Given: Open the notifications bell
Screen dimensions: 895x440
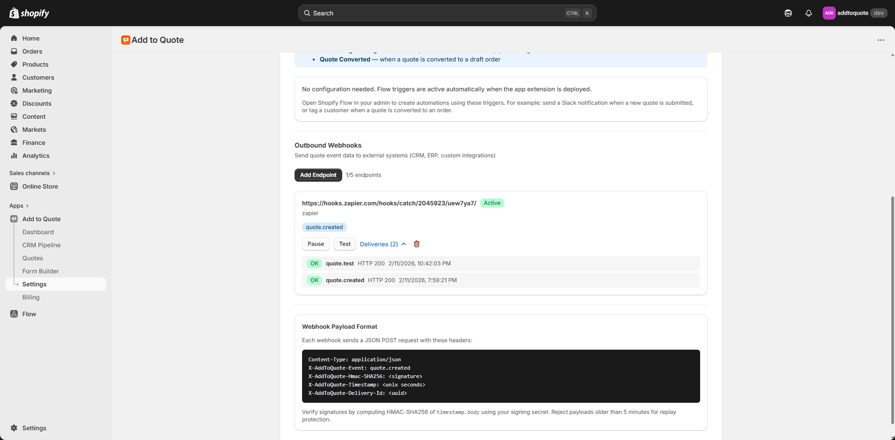Looking at the screenshot, I should [x=809, y=13].
